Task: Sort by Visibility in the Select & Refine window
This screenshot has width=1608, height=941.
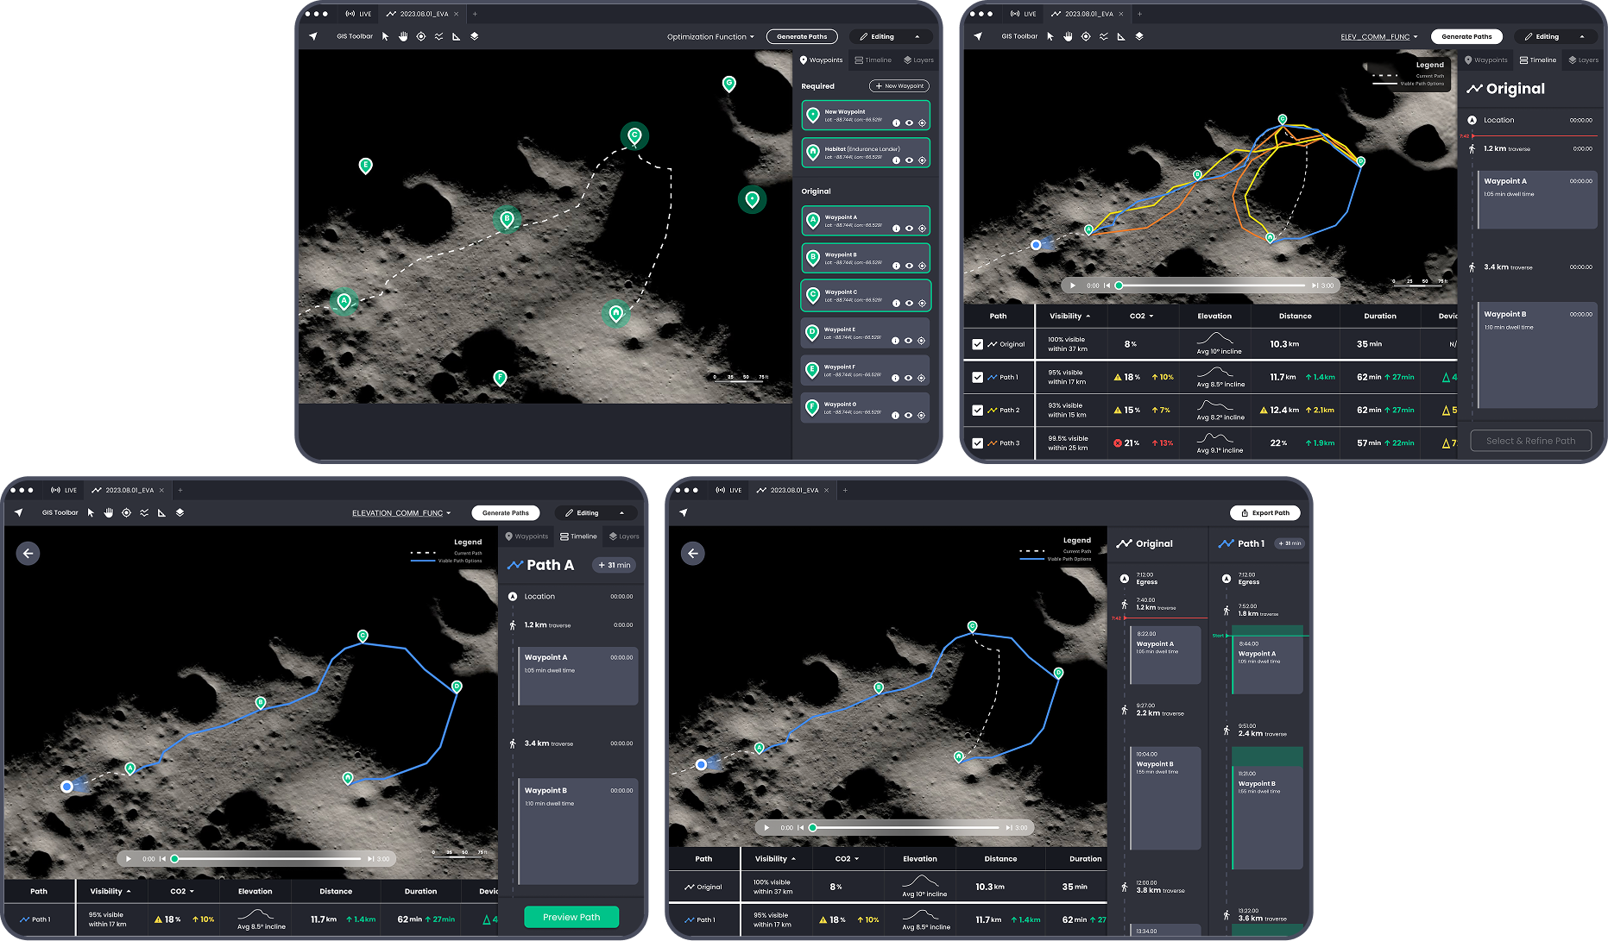Action: [1070, 317]
